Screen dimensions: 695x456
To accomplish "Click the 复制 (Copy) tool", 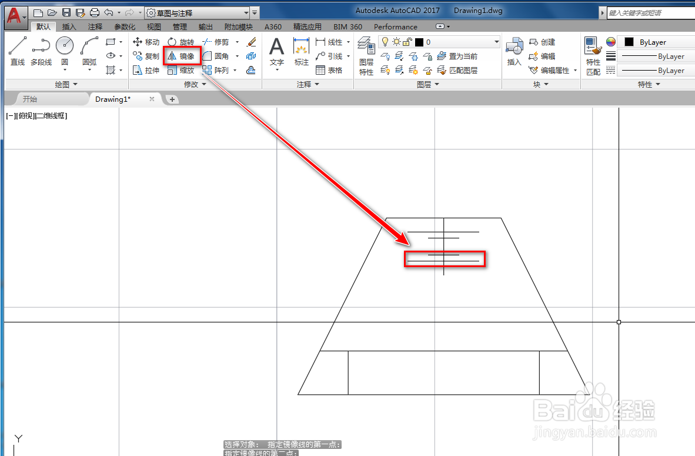I will pos(146,56).
